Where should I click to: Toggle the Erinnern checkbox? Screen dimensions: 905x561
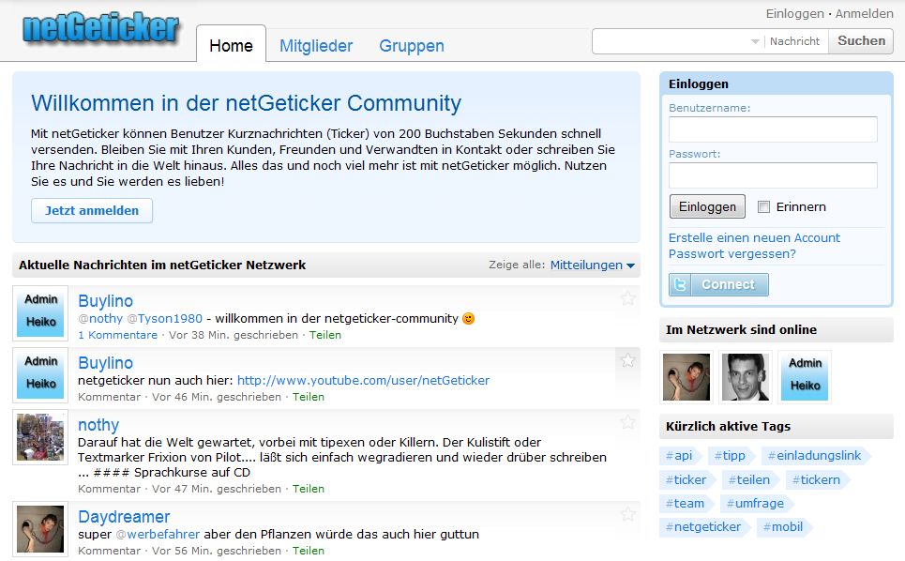point(763,206)
